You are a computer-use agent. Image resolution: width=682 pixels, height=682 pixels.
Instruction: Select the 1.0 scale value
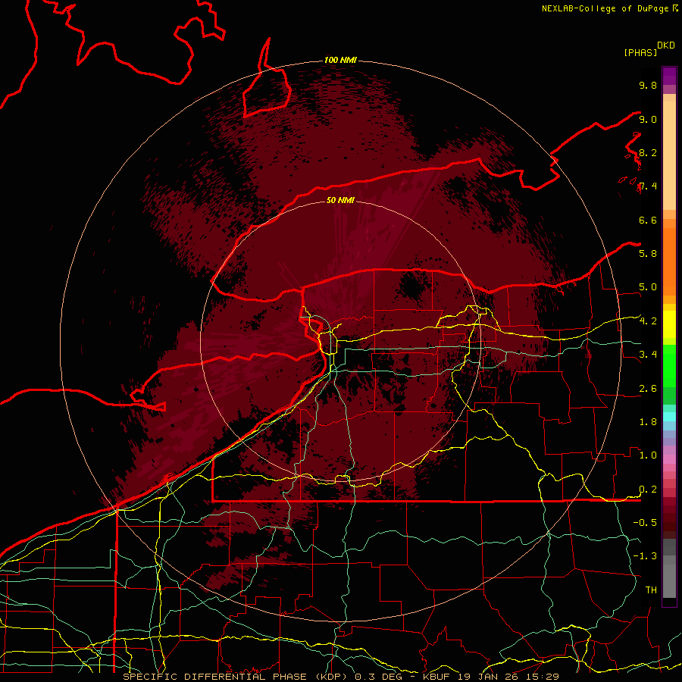click(x=648, y=455)
